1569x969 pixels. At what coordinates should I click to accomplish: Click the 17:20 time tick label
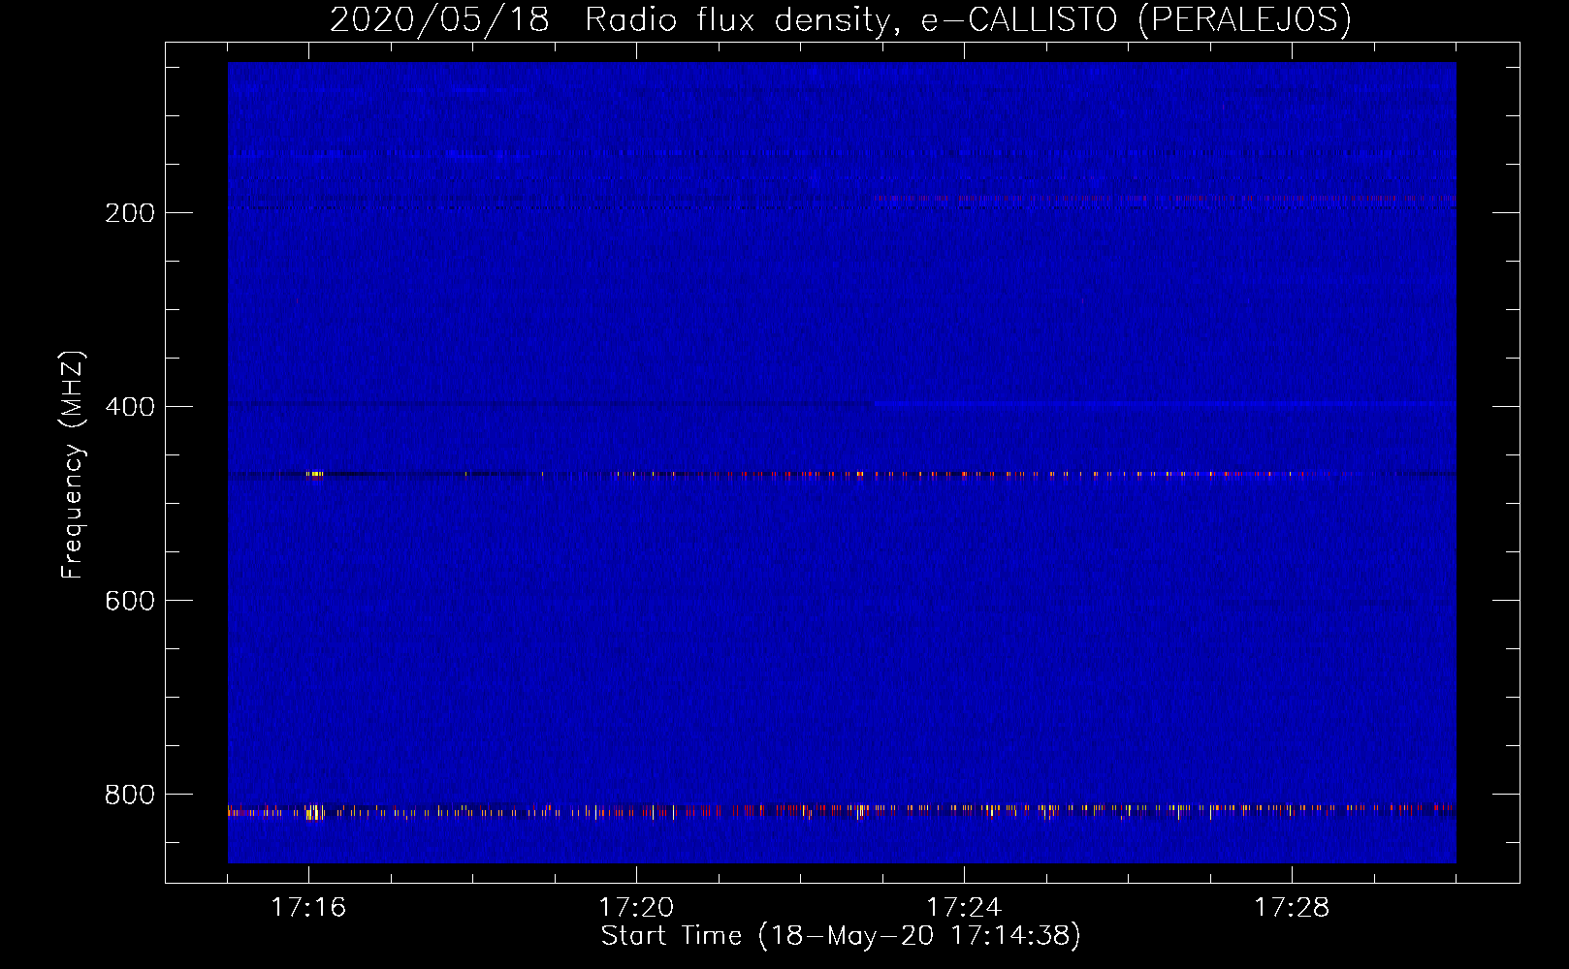(x=636, y=907)
